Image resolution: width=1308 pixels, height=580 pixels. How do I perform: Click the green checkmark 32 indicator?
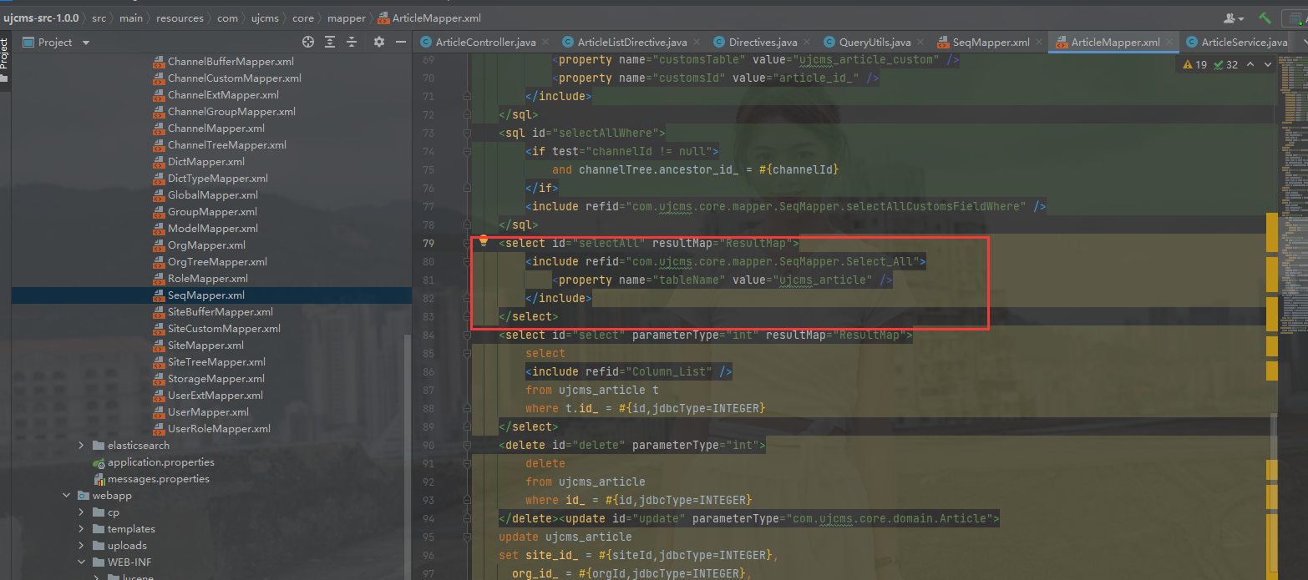point(1226,64)
